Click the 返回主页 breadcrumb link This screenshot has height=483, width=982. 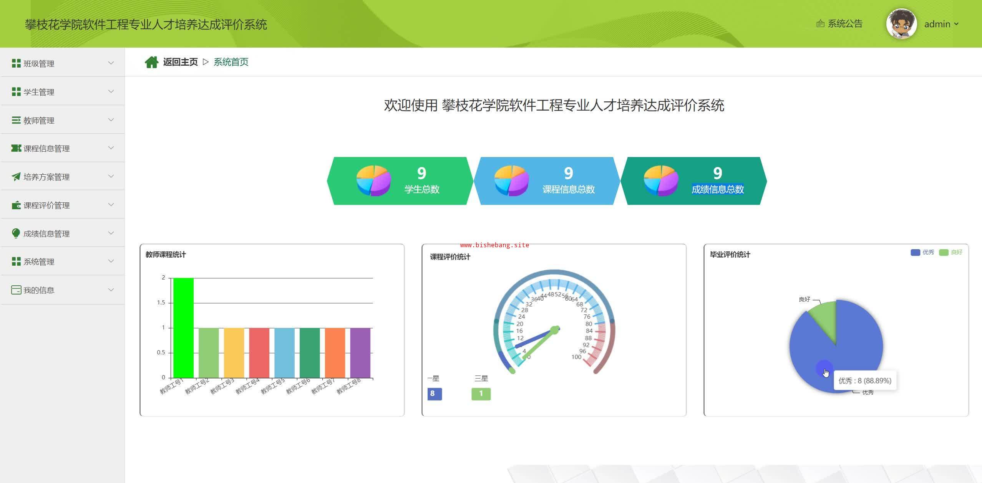pyautogui.click(x=180, y=62)
